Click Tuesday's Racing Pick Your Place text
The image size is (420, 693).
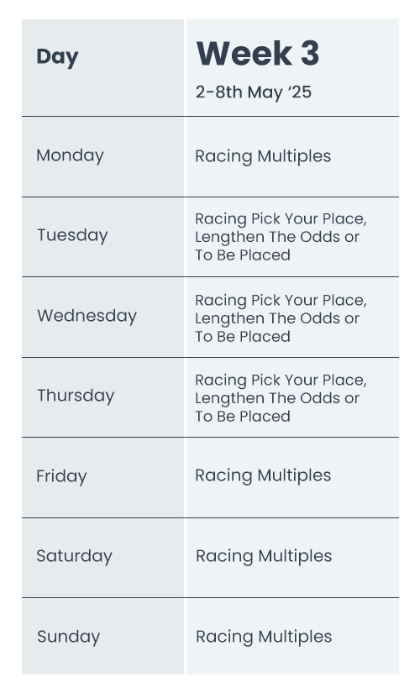tap(280, 218)
